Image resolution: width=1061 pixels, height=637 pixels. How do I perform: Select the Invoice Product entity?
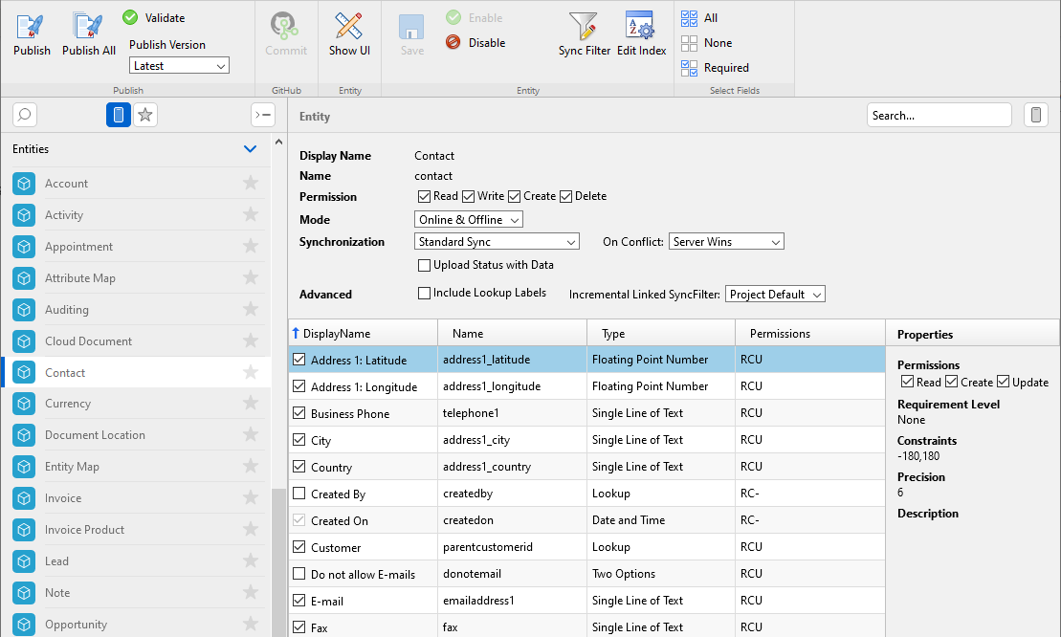tap(84, 530)
